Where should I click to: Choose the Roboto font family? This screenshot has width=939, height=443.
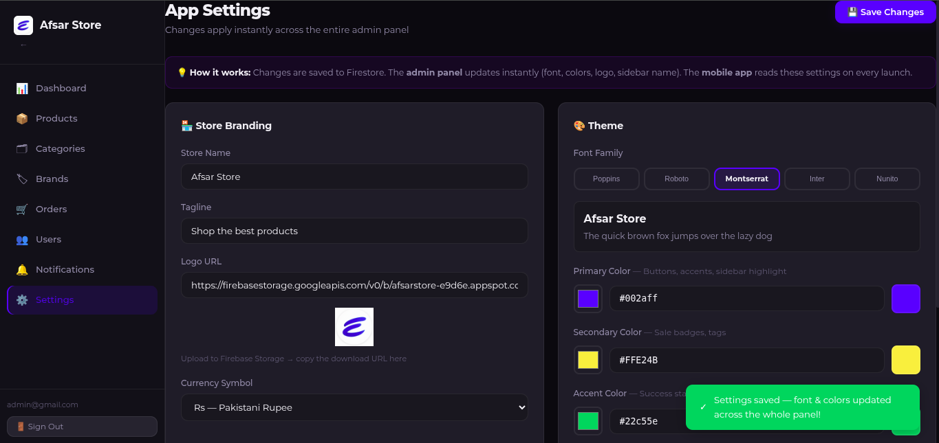[x=677, y=179]
